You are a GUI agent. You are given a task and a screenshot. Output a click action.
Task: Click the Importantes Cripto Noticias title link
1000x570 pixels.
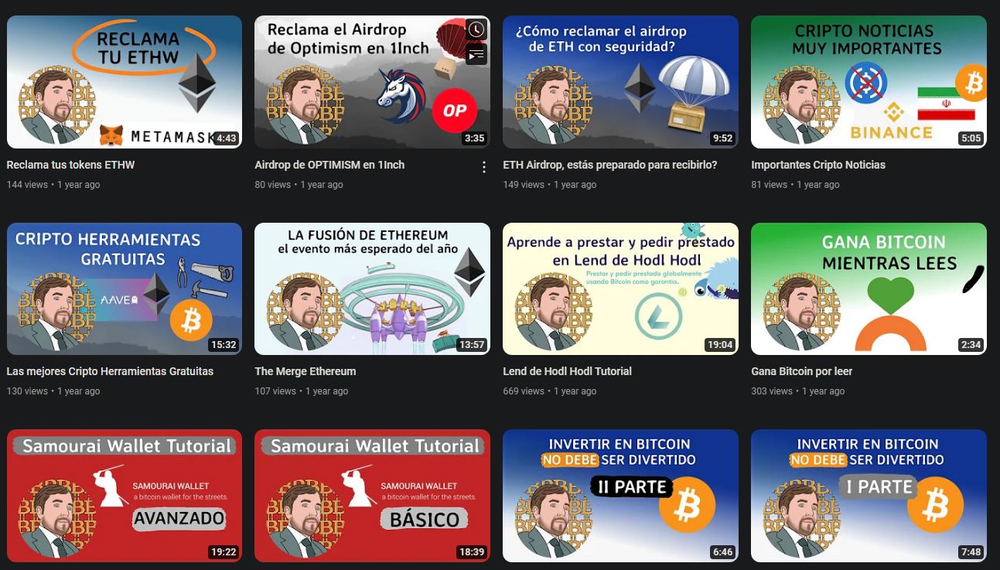[x=818, y=165]
